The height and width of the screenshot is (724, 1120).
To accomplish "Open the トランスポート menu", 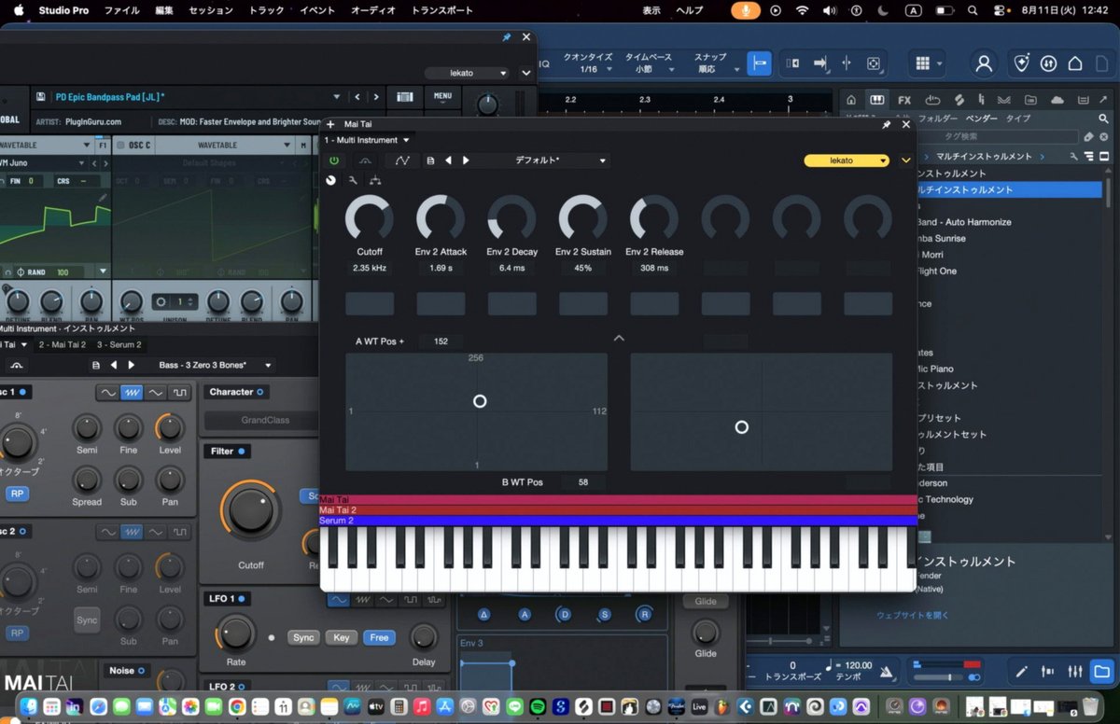I will tap(442, 10).
